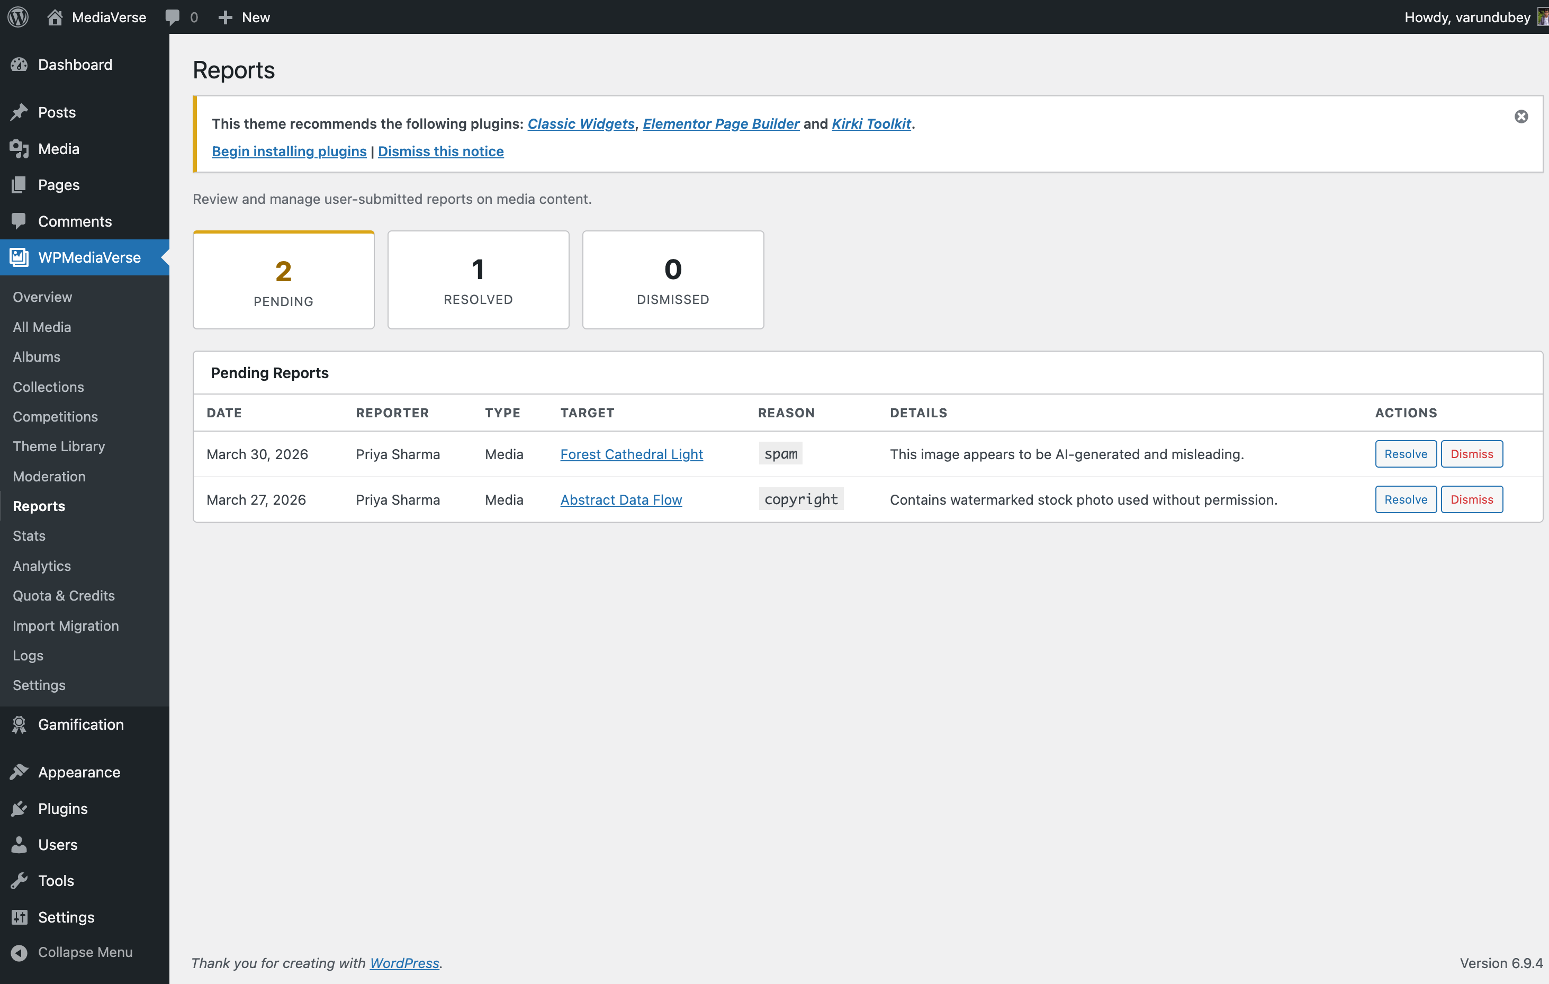Select the Pending reports stat card
This screenshot has width=1549, height=984.
283,279
